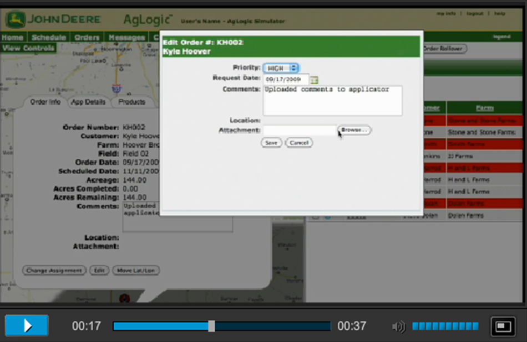Open the Orders menu
Screen dimensions: 527x342
click(x=87, y=38)
